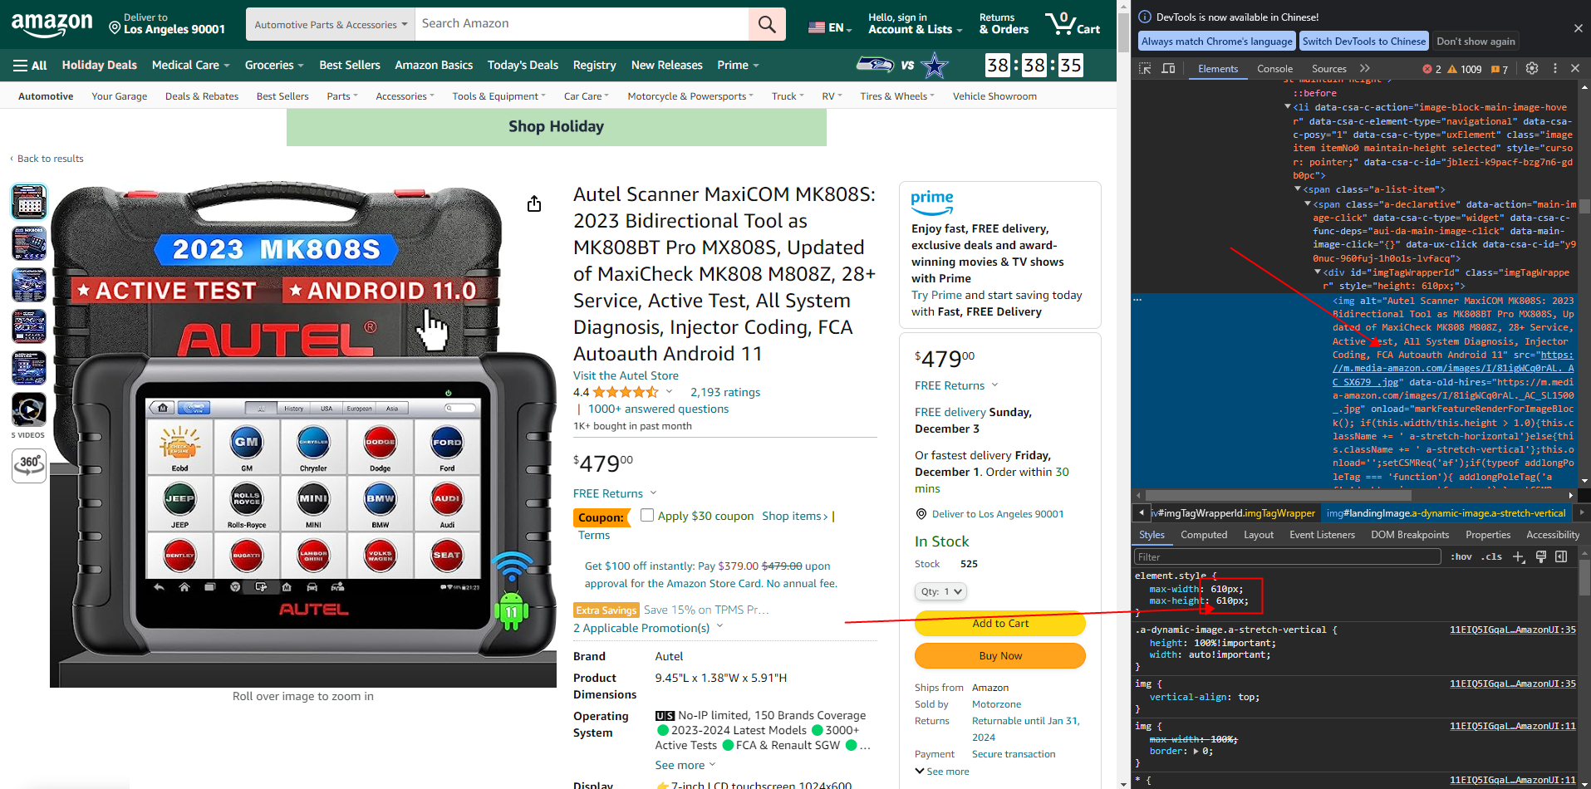The image size is (1591, 789).
Task: Expand FREE Returns under main price
Action: coord(615,493)
